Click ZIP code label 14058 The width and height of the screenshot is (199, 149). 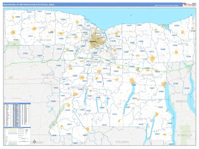39,56
